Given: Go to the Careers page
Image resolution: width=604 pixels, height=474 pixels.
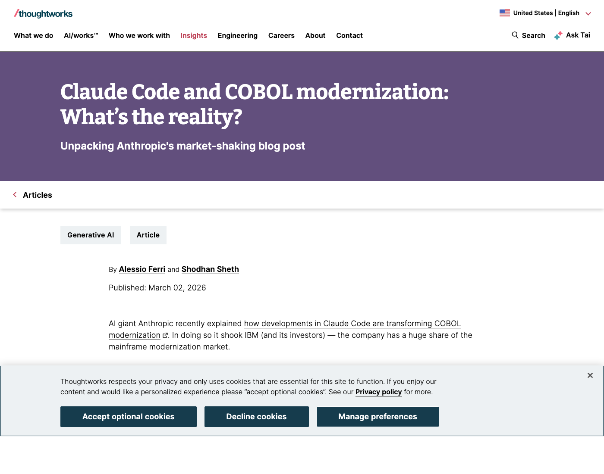Looking at the screenshot, I should pos(281,35).
